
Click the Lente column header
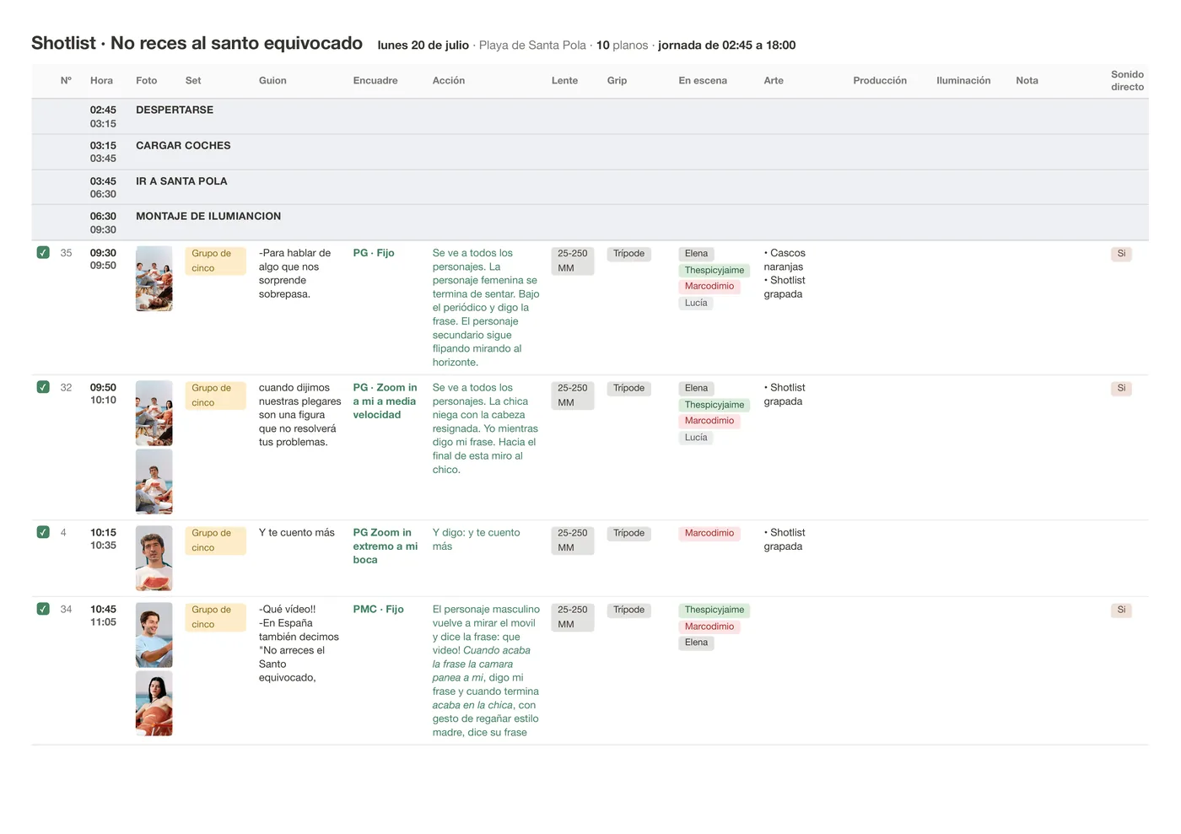(x=564, y=81)
